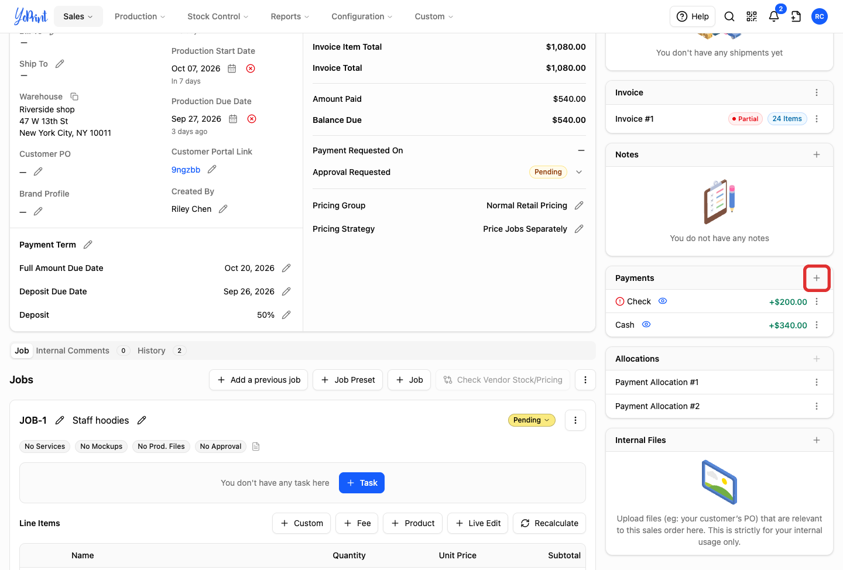The height and width of the screenshot is (570, 843).
Task: Edit the Deposit percentage pencil
Action: point(286,315)
